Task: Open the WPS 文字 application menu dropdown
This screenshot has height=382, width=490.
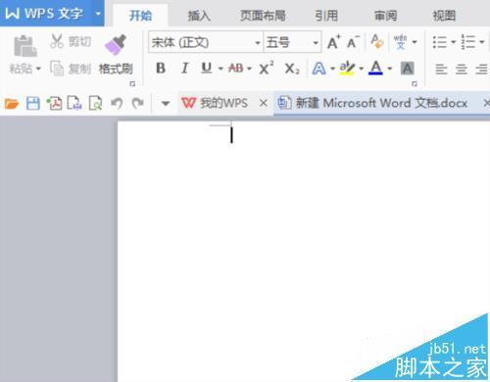Action: [98, 14]
